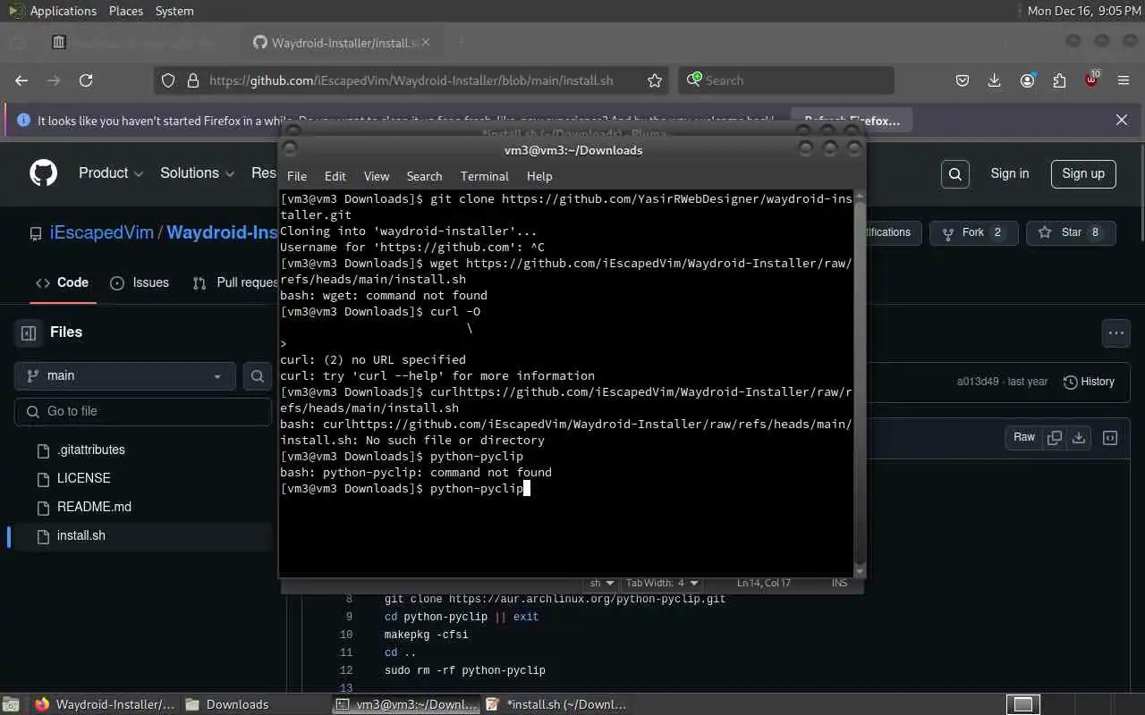Open symbols panel code-brackets icon
Image resolution: width=1145 pixels, height=715 pixels.
coord(1110,438)
